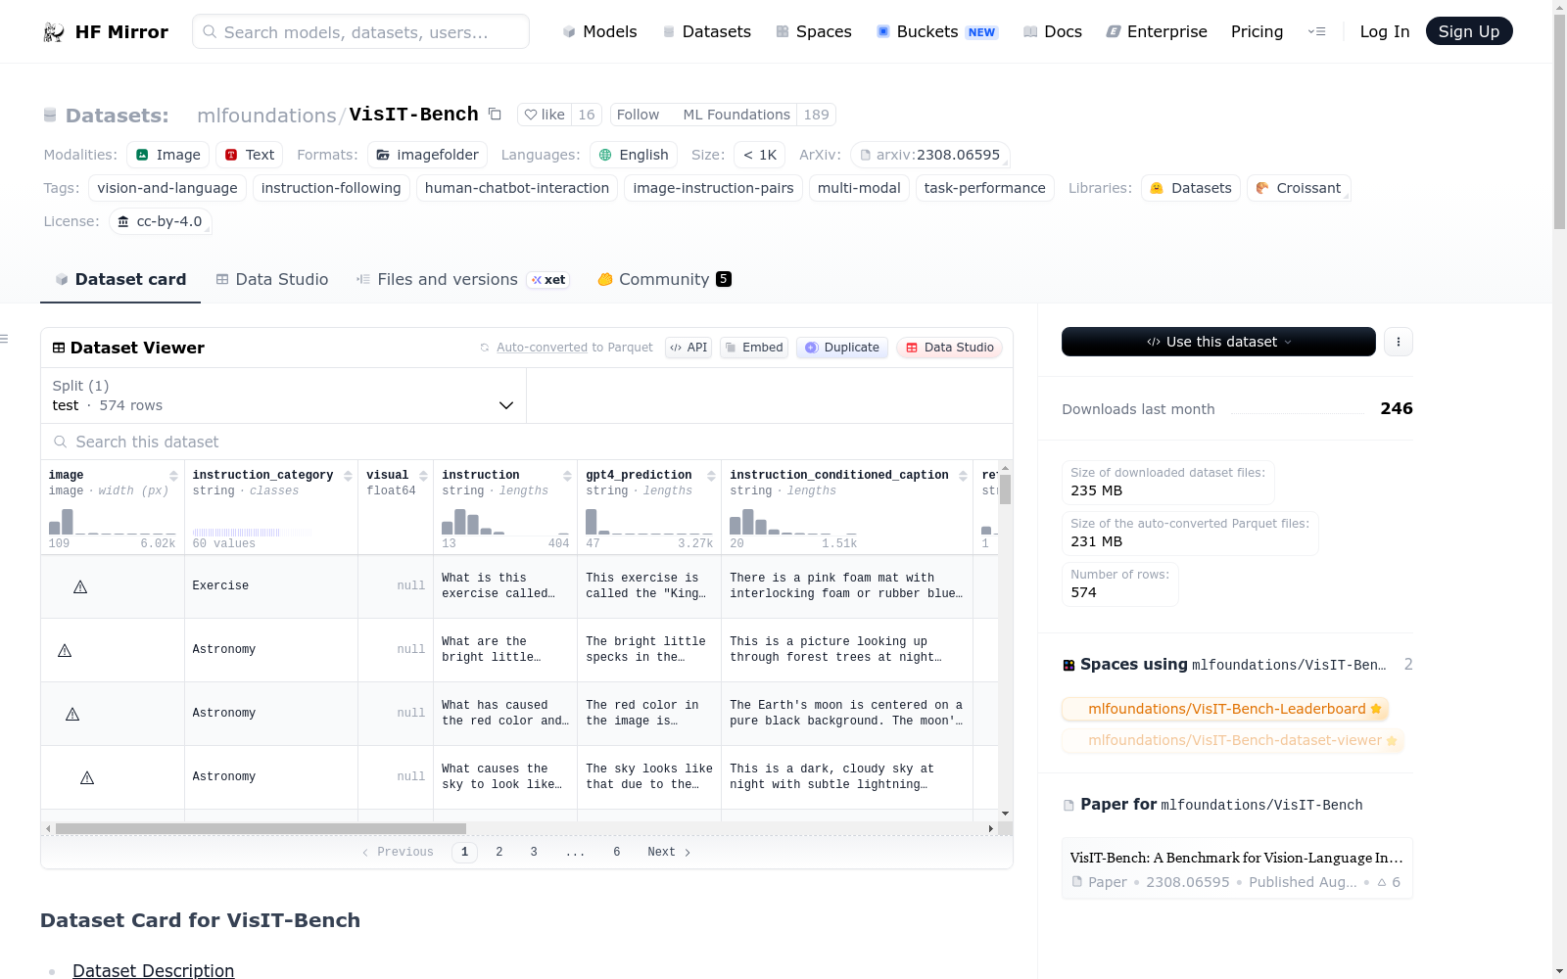Open the Data Studio button in viewer header
Viewport: 1567px width, 979px height.
tap(949, 348)
